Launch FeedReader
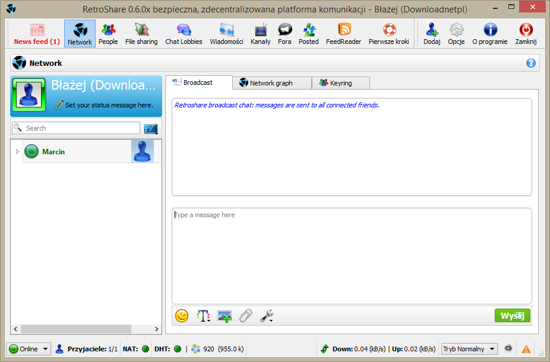The image size is (550, 362). tap(343, 34)
